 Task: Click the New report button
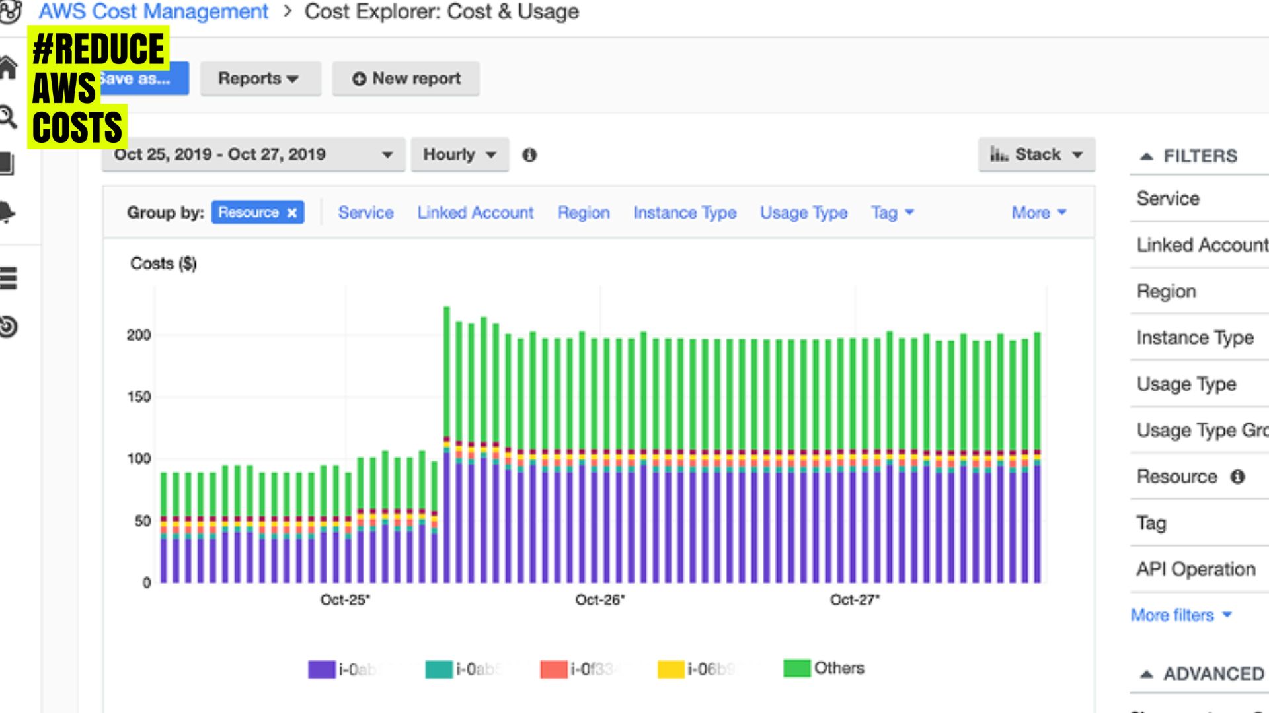click(406, 79)
